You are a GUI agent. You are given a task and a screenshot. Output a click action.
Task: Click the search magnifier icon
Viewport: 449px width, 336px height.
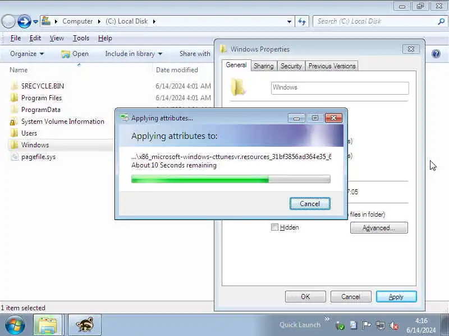(441, 21)
